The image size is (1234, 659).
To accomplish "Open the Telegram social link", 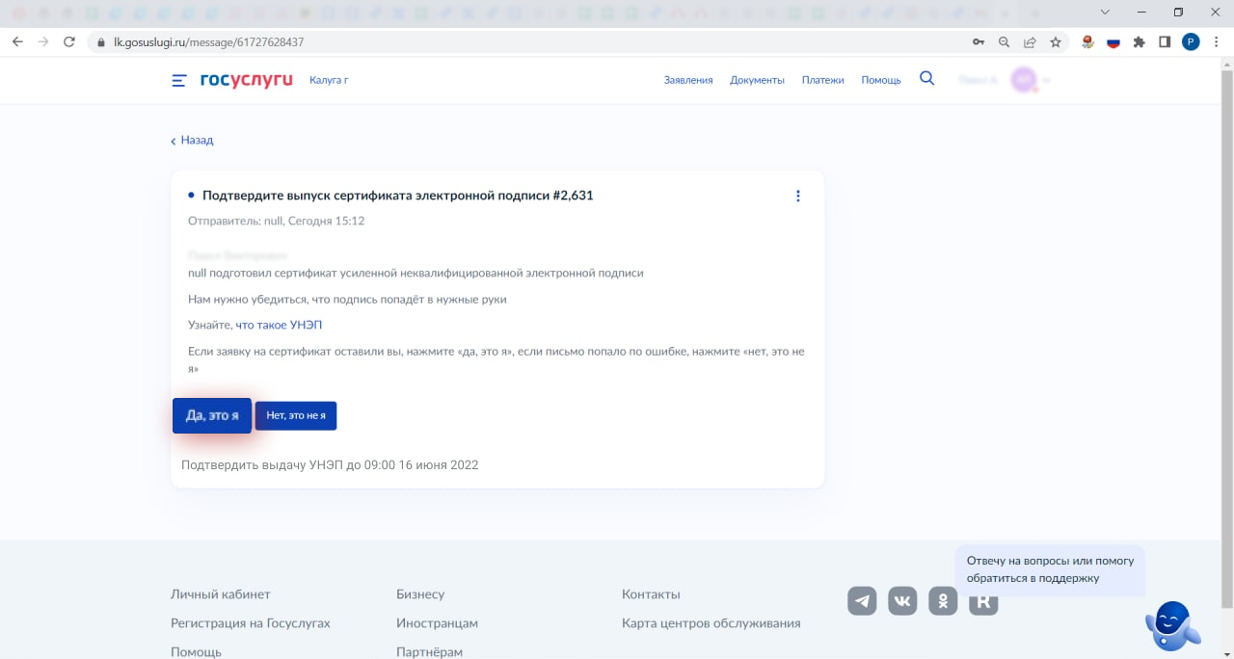I will pos(862,601).
